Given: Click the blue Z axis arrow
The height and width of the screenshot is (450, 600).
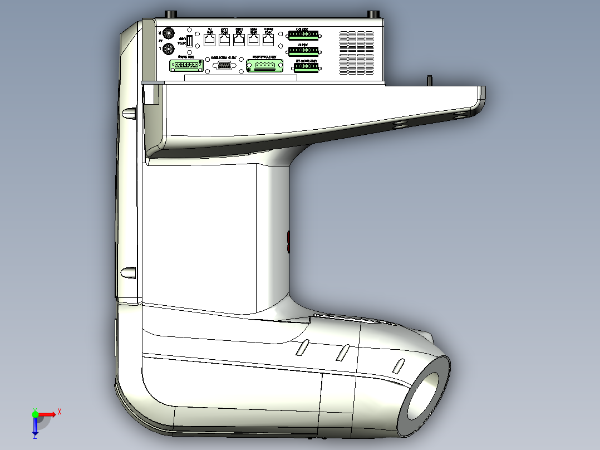Looking at the screenshot, I should 35,433.
